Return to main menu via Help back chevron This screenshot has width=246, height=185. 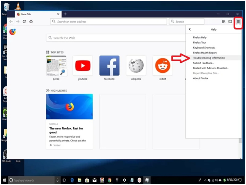[190, 29]
